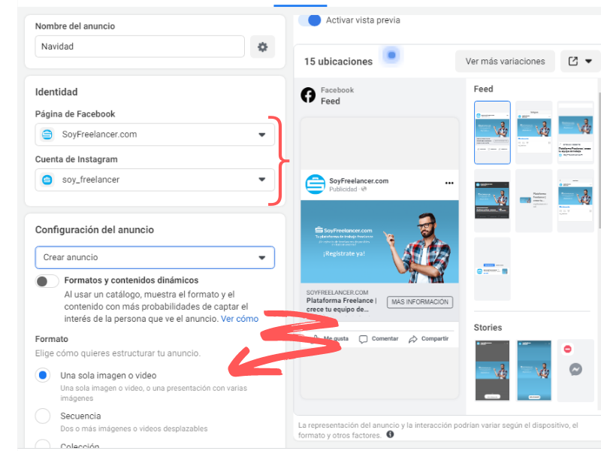Select the blue Stories placement thumbnail
The image size is (601, 451).
pos(534,371)
